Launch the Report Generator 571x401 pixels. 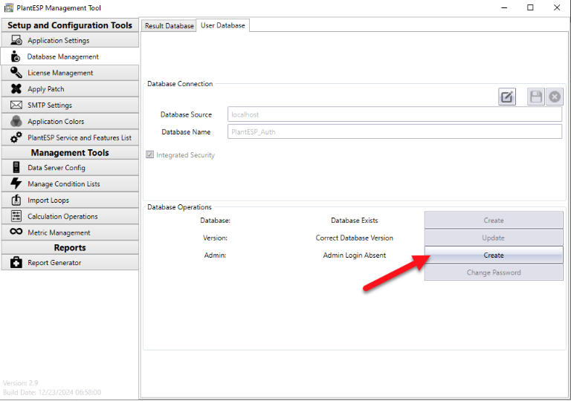pos(70,262)
